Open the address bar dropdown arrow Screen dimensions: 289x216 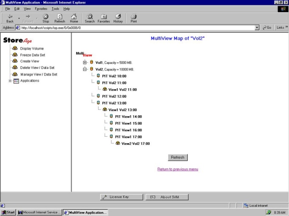click(x=257, y=28)
